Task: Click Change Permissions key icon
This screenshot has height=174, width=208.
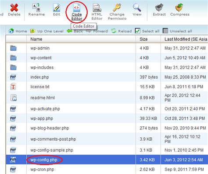Action: coord(117,7)
